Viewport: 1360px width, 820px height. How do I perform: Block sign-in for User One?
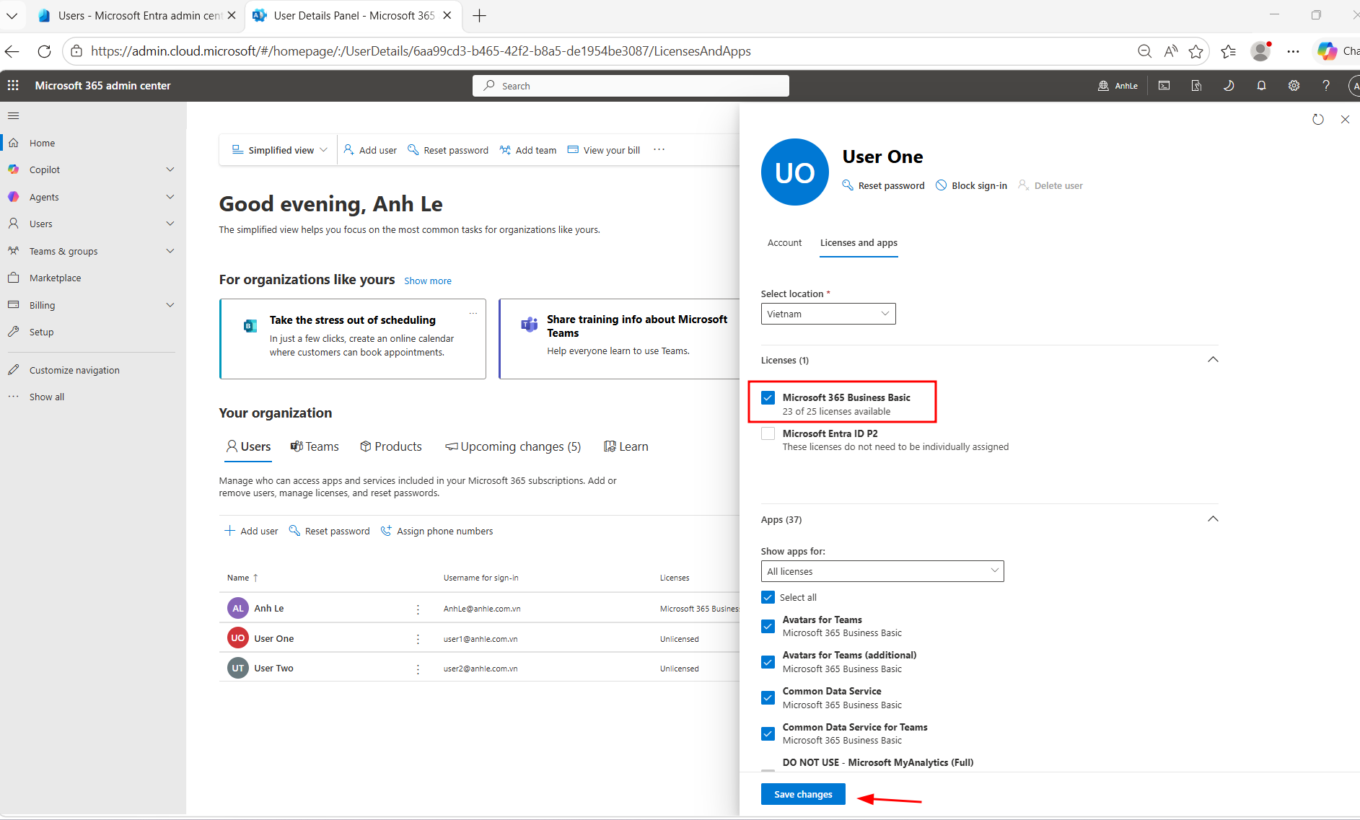click(971, 185)
